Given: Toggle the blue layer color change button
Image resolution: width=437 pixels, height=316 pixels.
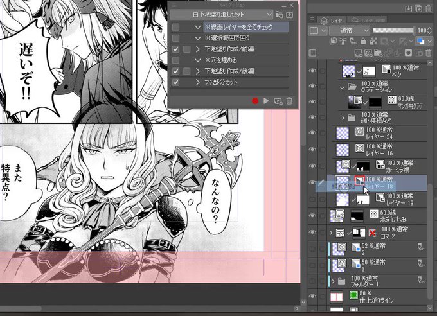Looking at the screenshot, I should pos(420,42).
